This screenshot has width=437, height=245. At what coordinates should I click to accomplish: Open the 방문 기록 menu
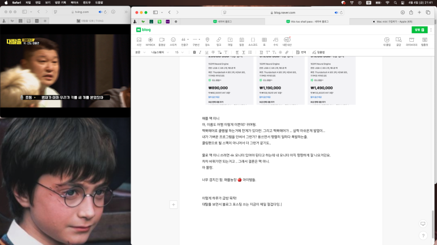tap(60, 2)
